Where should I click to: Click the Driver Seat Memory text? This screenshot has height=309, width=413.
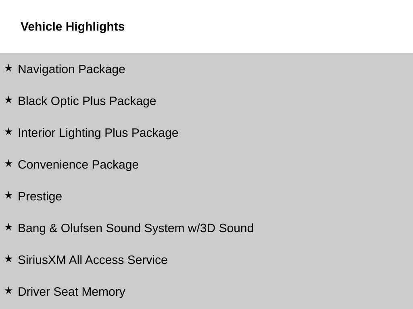click(x=71, y=292)
